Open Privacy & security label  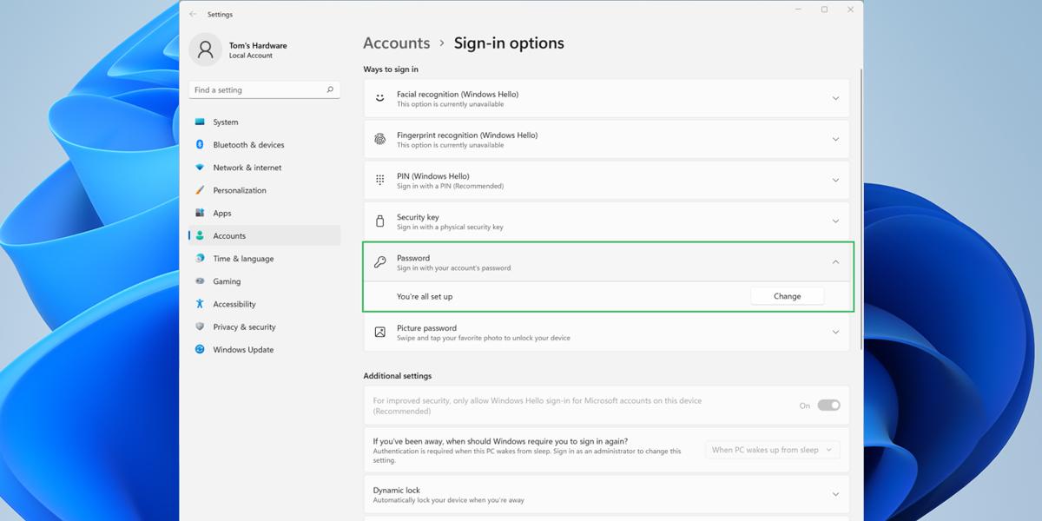(x=244, y=327)
